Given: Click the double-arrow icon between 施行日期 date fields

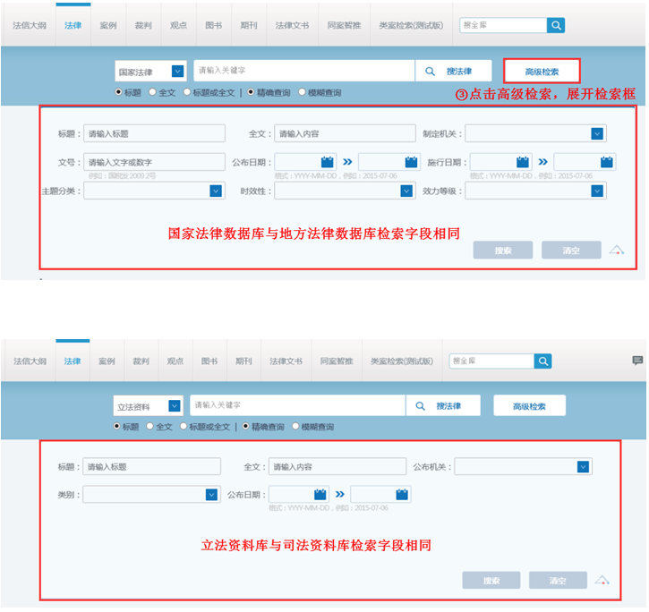Looking at the screenshot, I should (x=543, y=162).
